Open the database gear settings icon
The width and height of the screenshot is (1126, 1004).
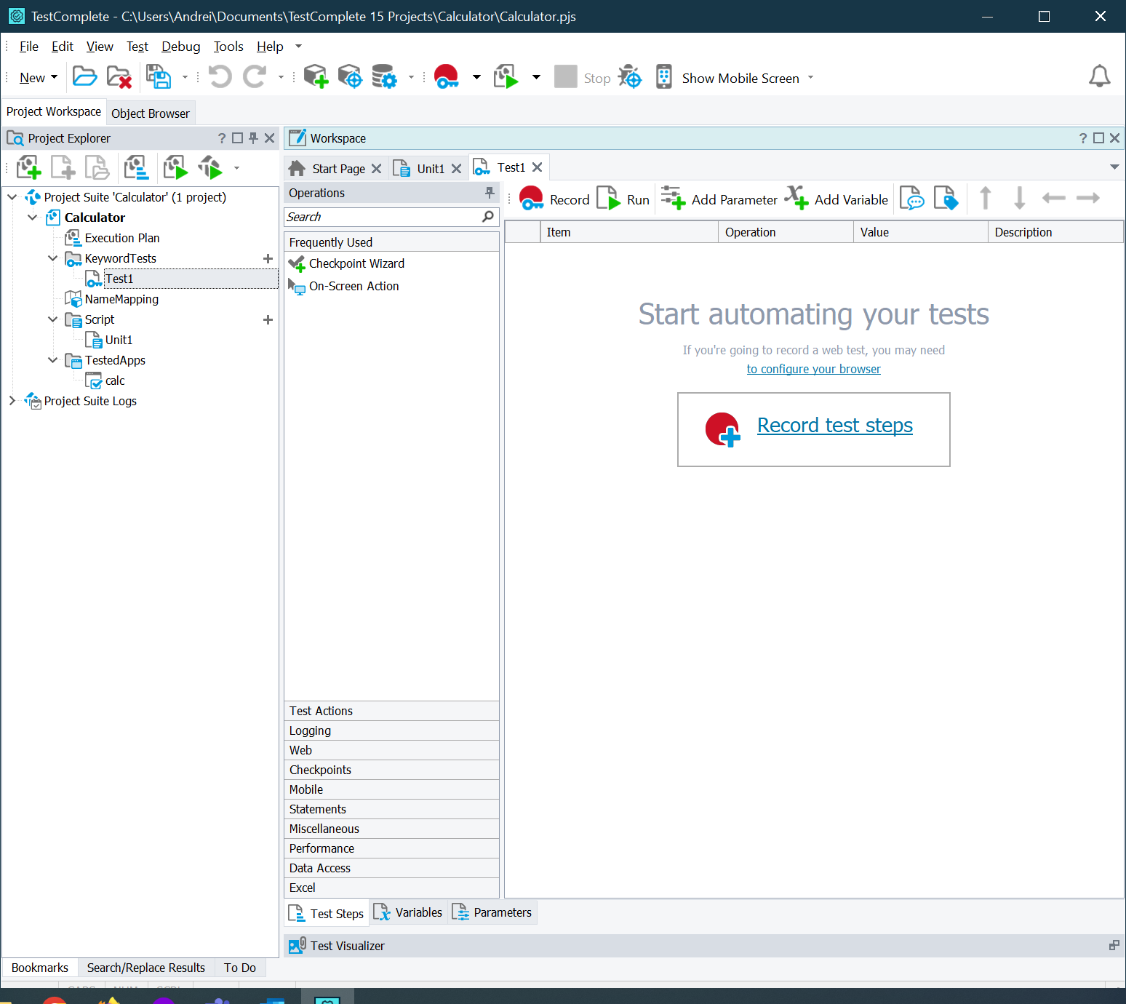pyautogui.click(x=384, y=76)
